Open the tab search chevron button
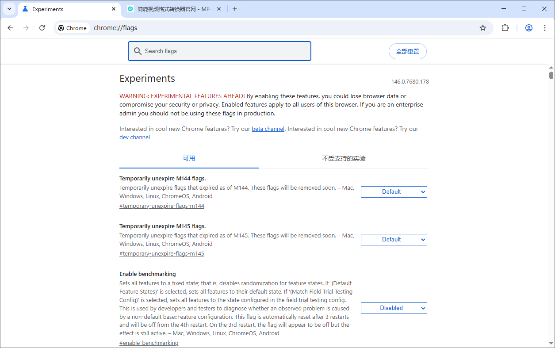555x348 pixels. (x=9, y=9)
